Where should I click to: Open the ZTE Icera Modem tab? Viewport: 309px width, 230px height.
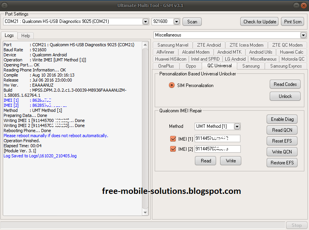click(x=246, y=45)
